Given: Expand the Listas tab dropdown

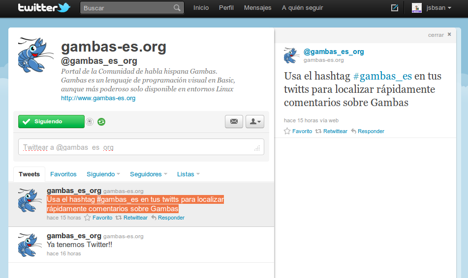Looking at the screenshot, I should pyautogui.click(x=188, y=174).
